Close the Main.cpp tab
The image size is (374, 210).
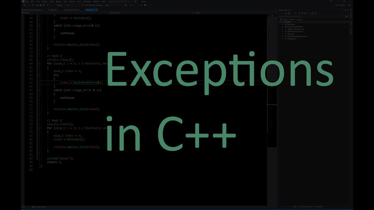click(x=97, y=10)
